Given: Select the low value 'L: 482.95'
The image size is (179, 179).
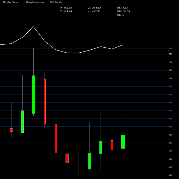Looking at the screenshot, I should coord(94,11).
